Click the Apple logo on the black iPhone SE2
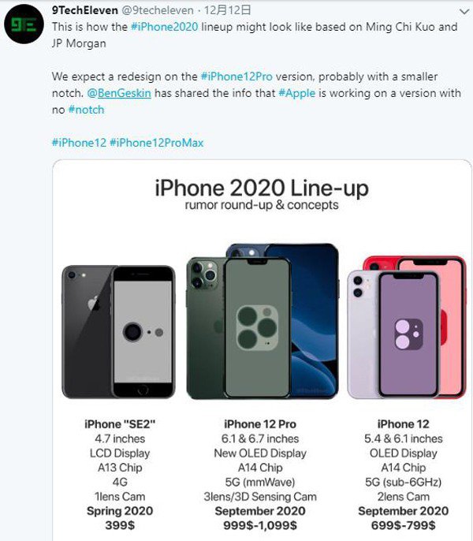This screenshot has height=541, width=473. point(91,301)
